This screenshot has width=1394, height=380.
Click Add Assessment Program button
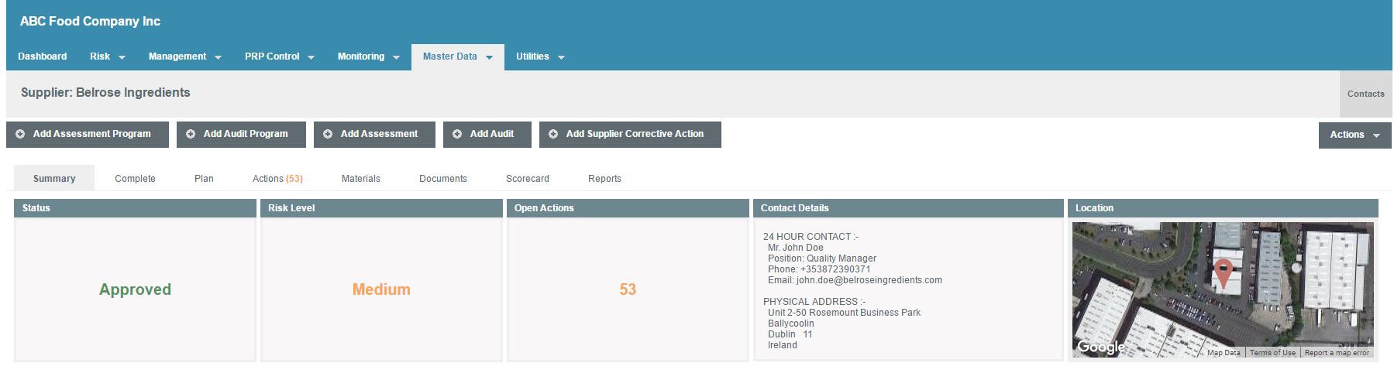(x=88, y=134)
